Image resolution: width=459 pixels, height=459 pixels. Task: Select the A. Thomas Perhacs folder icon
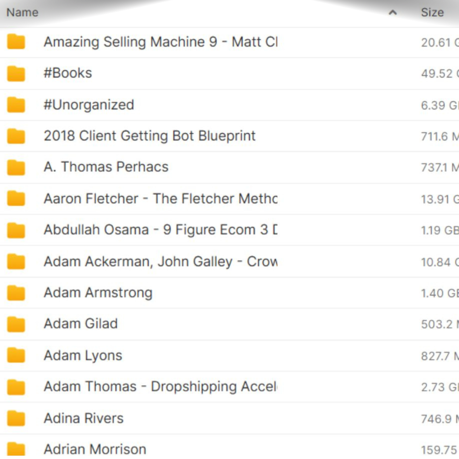pos(16,167)
